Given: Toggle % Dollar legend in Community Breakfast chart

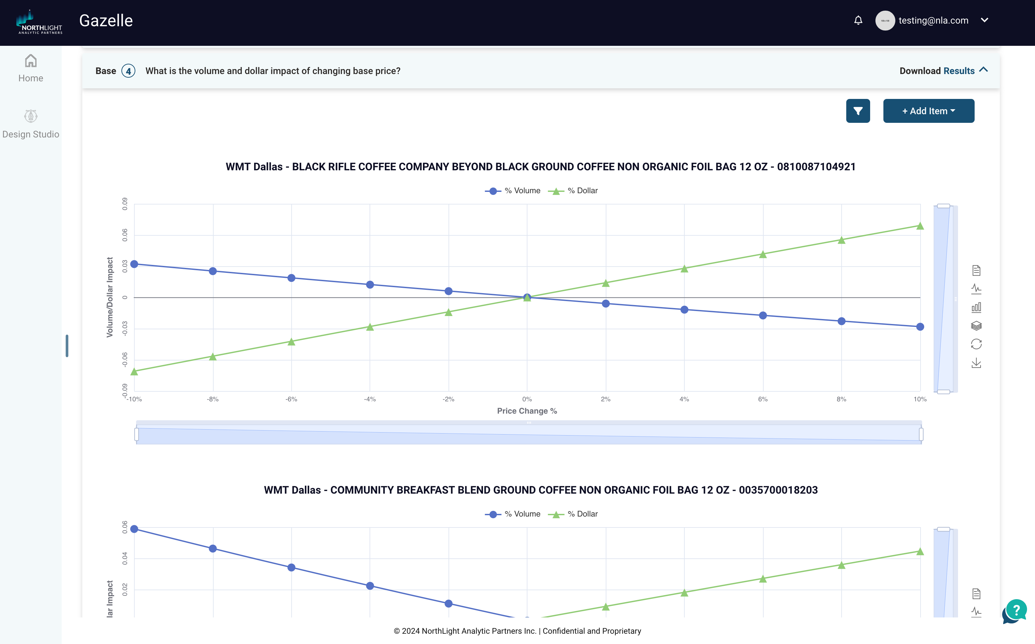Looking at the screenshot, I should (573, 514).
